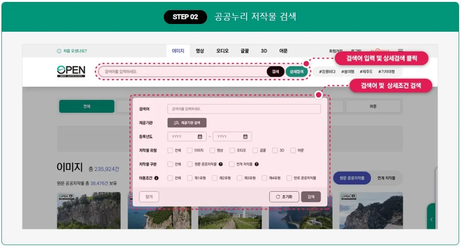The width and height of the screenshot is (461, 247).
Task: Focus 검색어 input in detail dialog
Action: tap(244, 109)
